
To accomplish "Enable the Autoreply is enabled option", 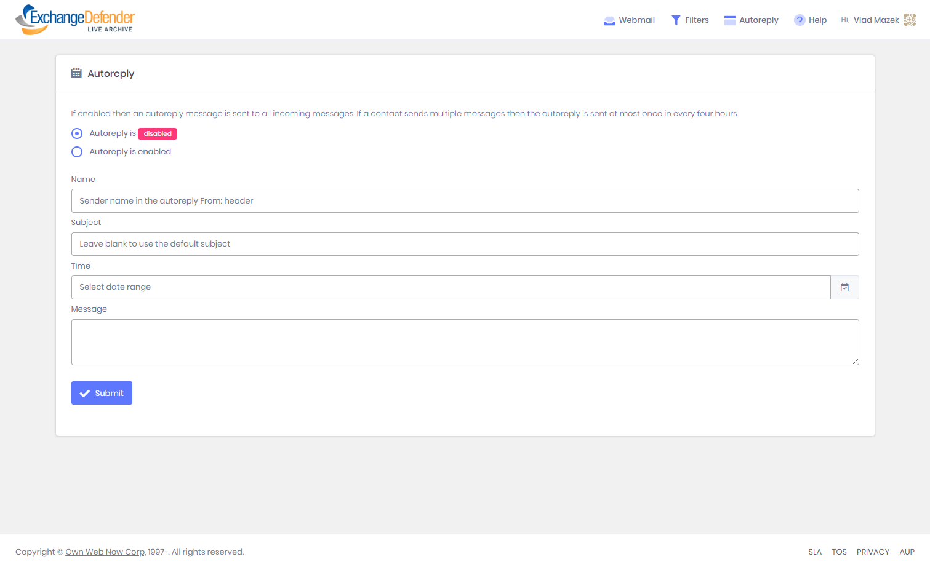I will click(77, 152).
